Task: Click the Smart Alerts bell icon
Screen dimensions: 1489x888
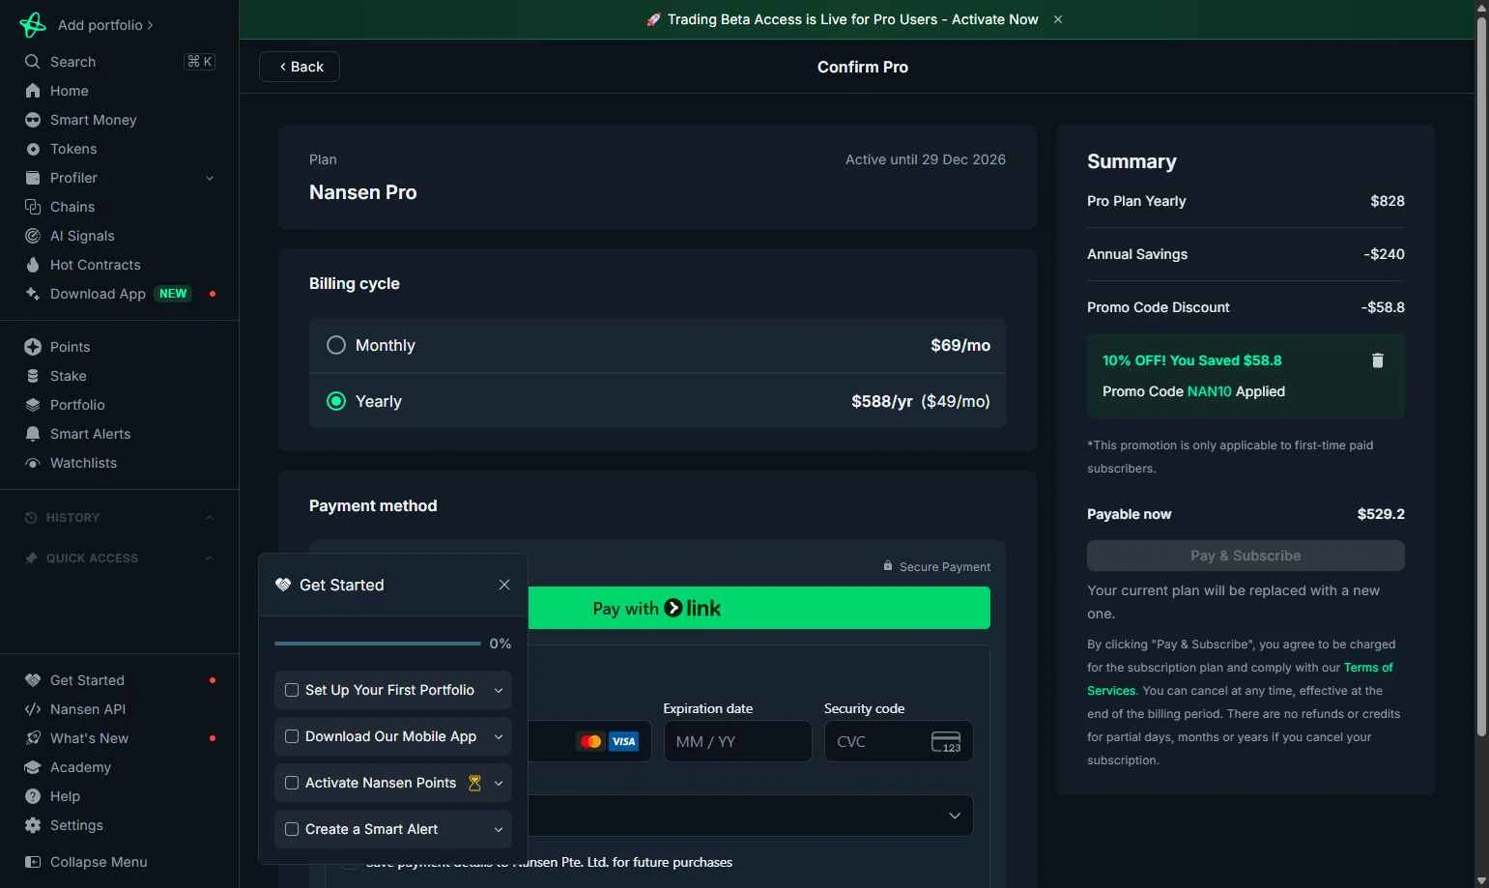Action: pos(33,434)
